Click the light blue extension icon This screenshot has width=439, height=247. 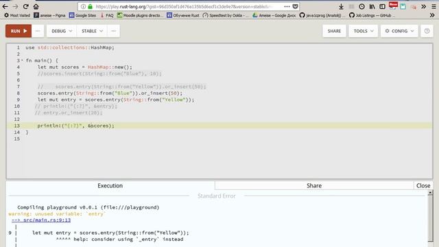(403, 6)
